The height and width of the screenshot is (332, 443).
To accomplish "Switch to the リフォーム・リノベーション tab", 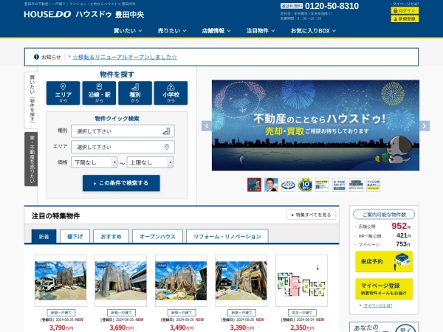I will click(x=227, y=237).
